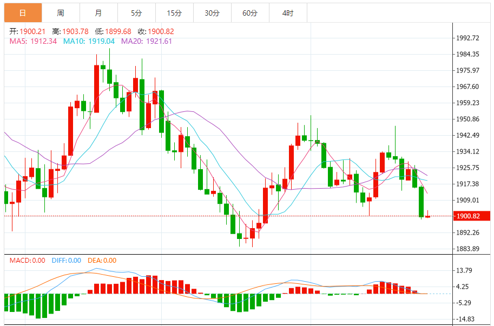The height and width of the screenshot is (326, 494).
Task: Click the MA20: 1921.61 indicator label
Action: [x=147, y=41]
